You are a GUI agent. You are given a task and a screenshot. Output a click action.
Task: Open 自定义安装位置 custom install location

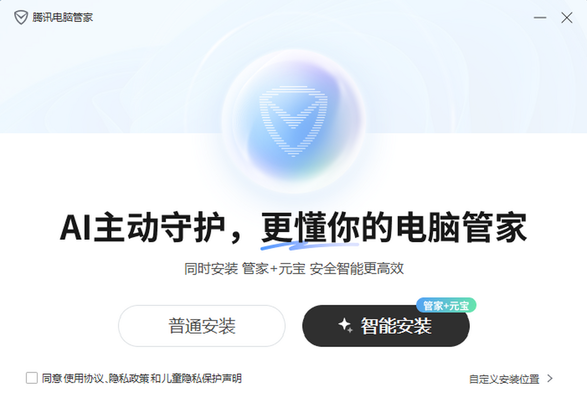[504, 379]
